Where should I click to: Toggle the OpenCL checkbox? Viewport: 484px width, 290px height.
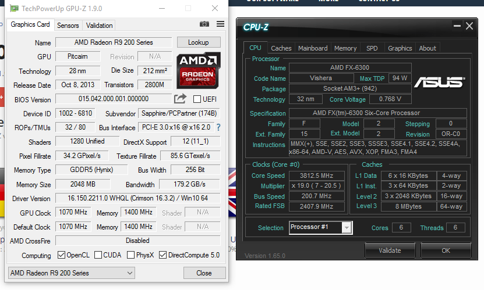click(61, 255)
